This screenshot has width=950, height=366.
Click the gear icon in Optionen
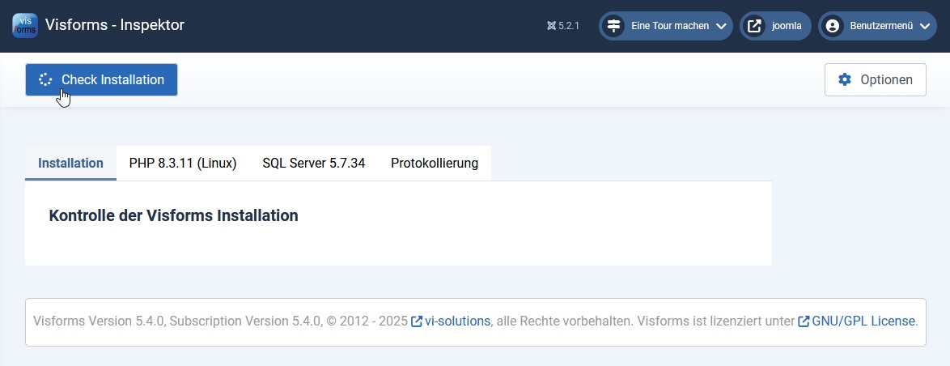pos(845,79)
